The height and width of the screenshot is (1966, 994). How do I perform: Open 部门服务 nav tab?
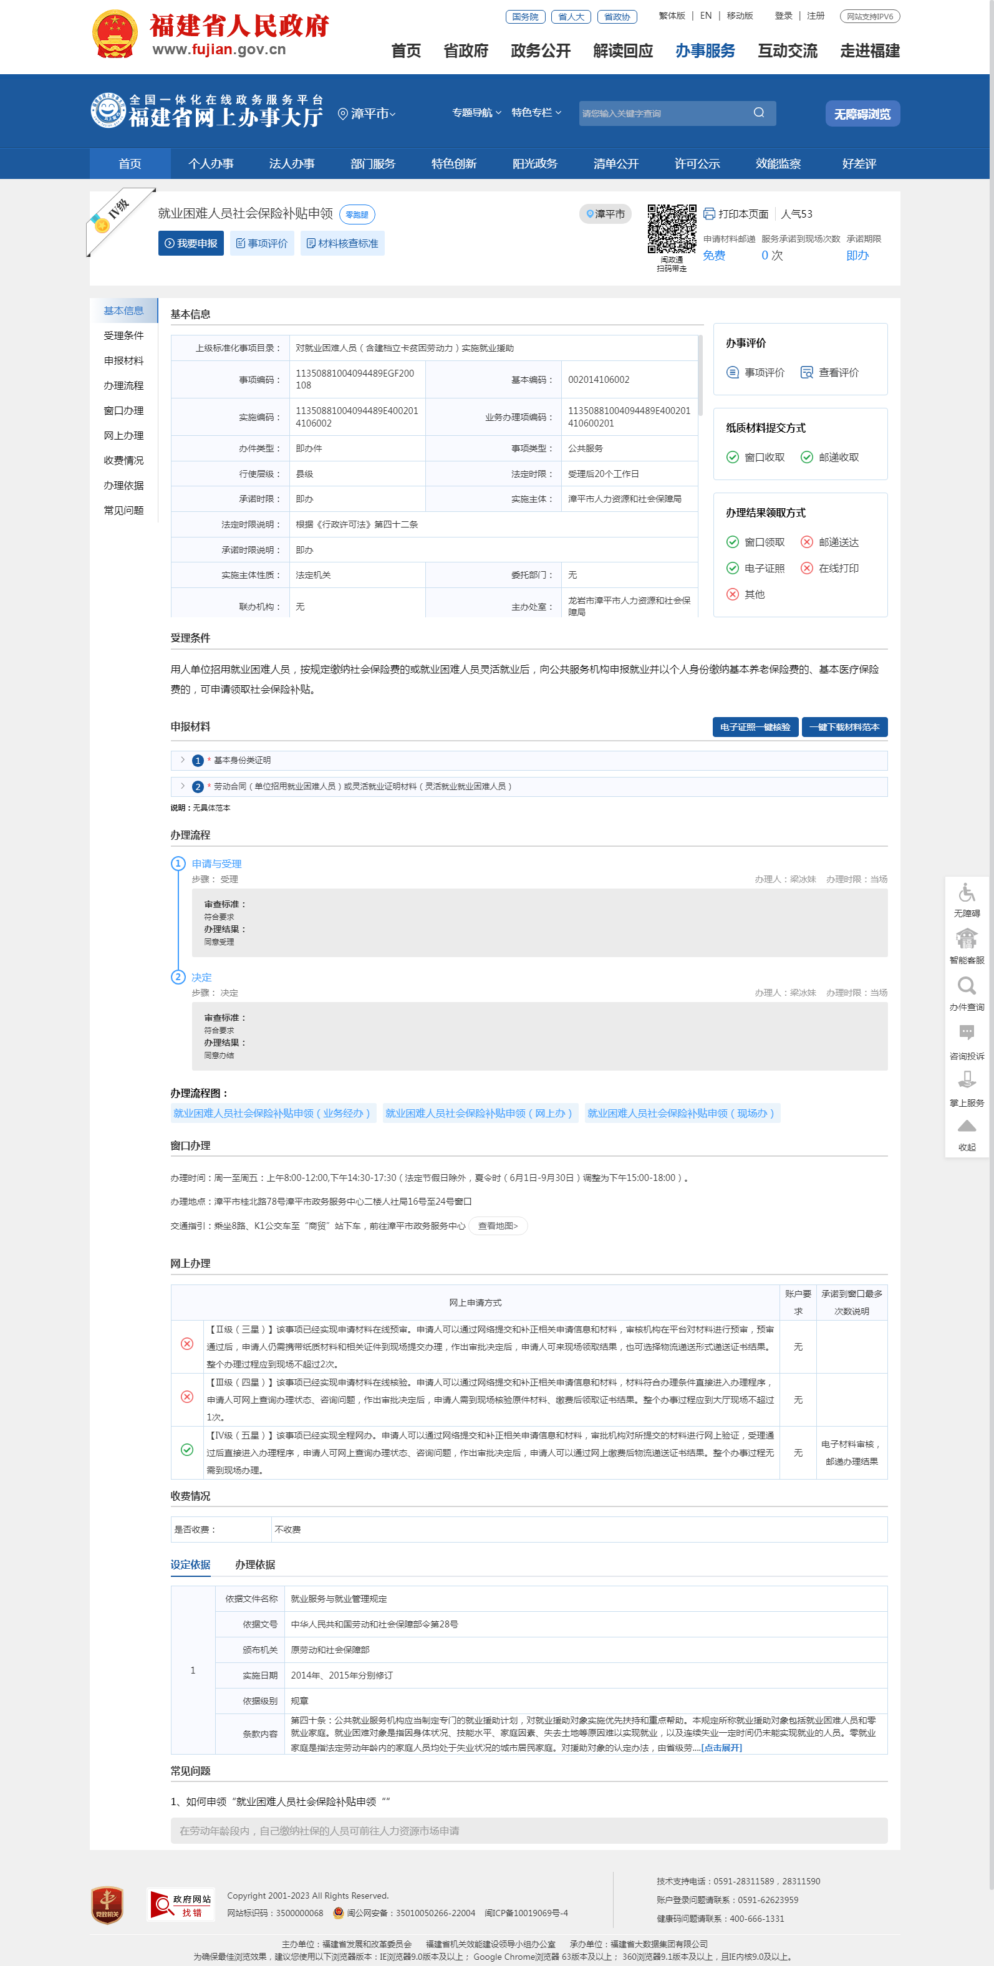[372, 163]
